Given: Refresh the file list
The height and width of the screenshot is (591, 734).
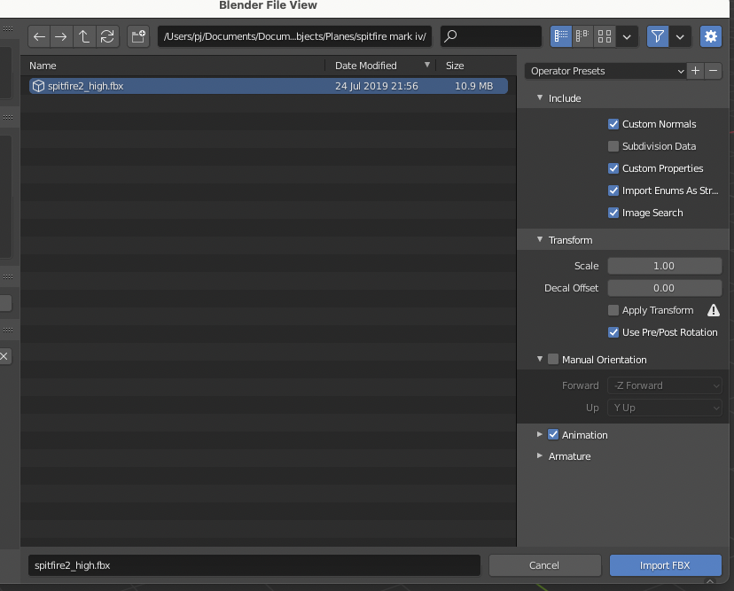Looking at the screenshot, I should coord(107,36).
